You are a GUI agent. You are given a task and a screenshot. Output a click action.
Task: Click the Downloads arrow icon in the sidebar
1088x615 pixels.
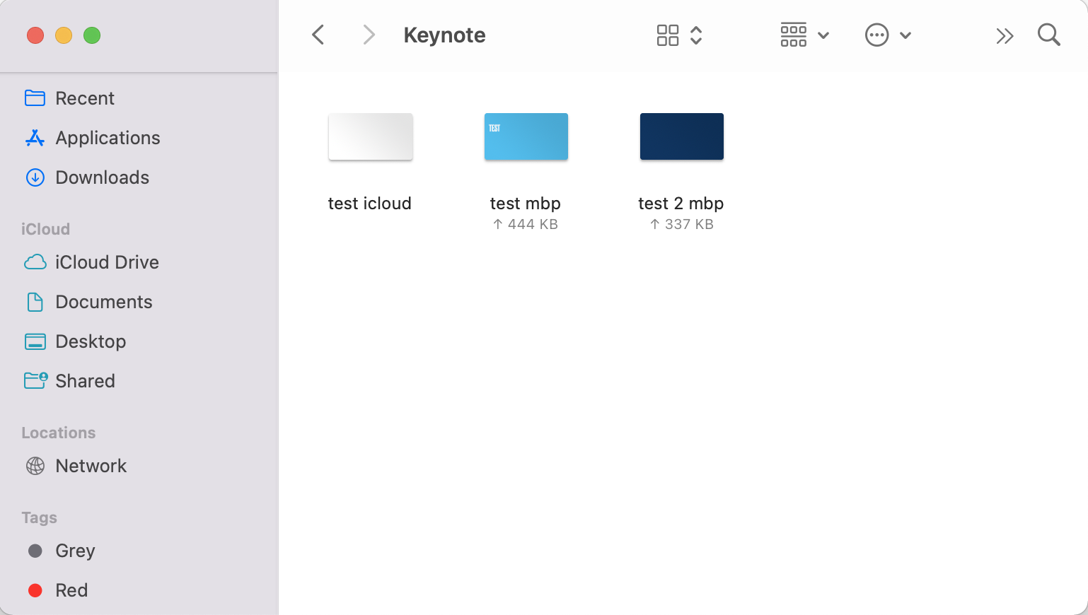(x=35, y=177)
